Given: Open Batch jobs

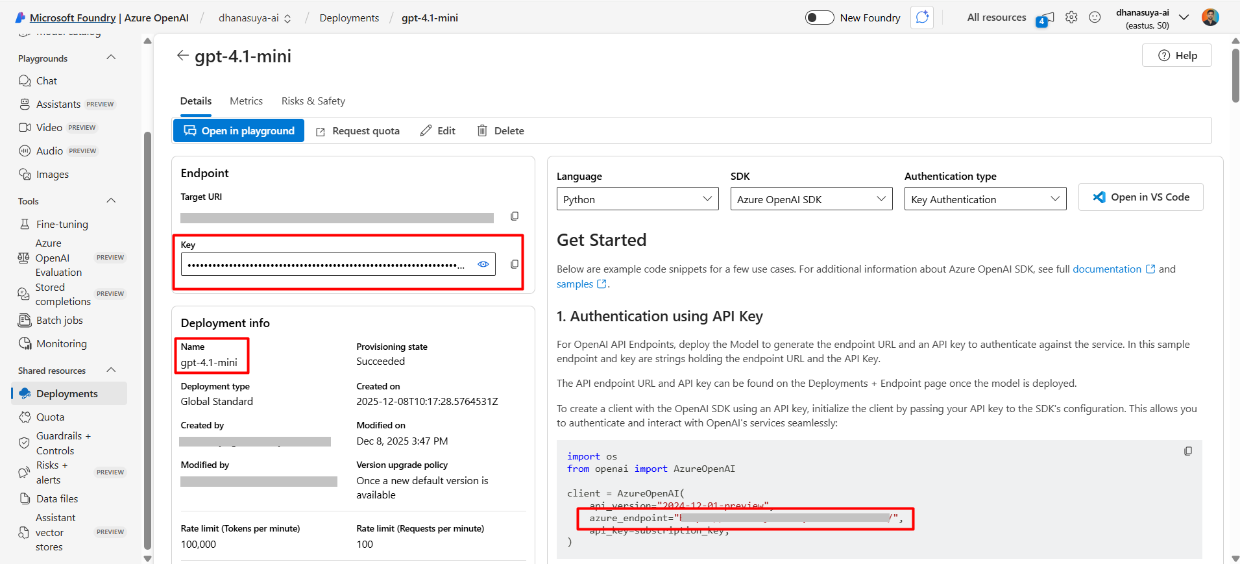Looking at the screenshot, I should (51, 320).
